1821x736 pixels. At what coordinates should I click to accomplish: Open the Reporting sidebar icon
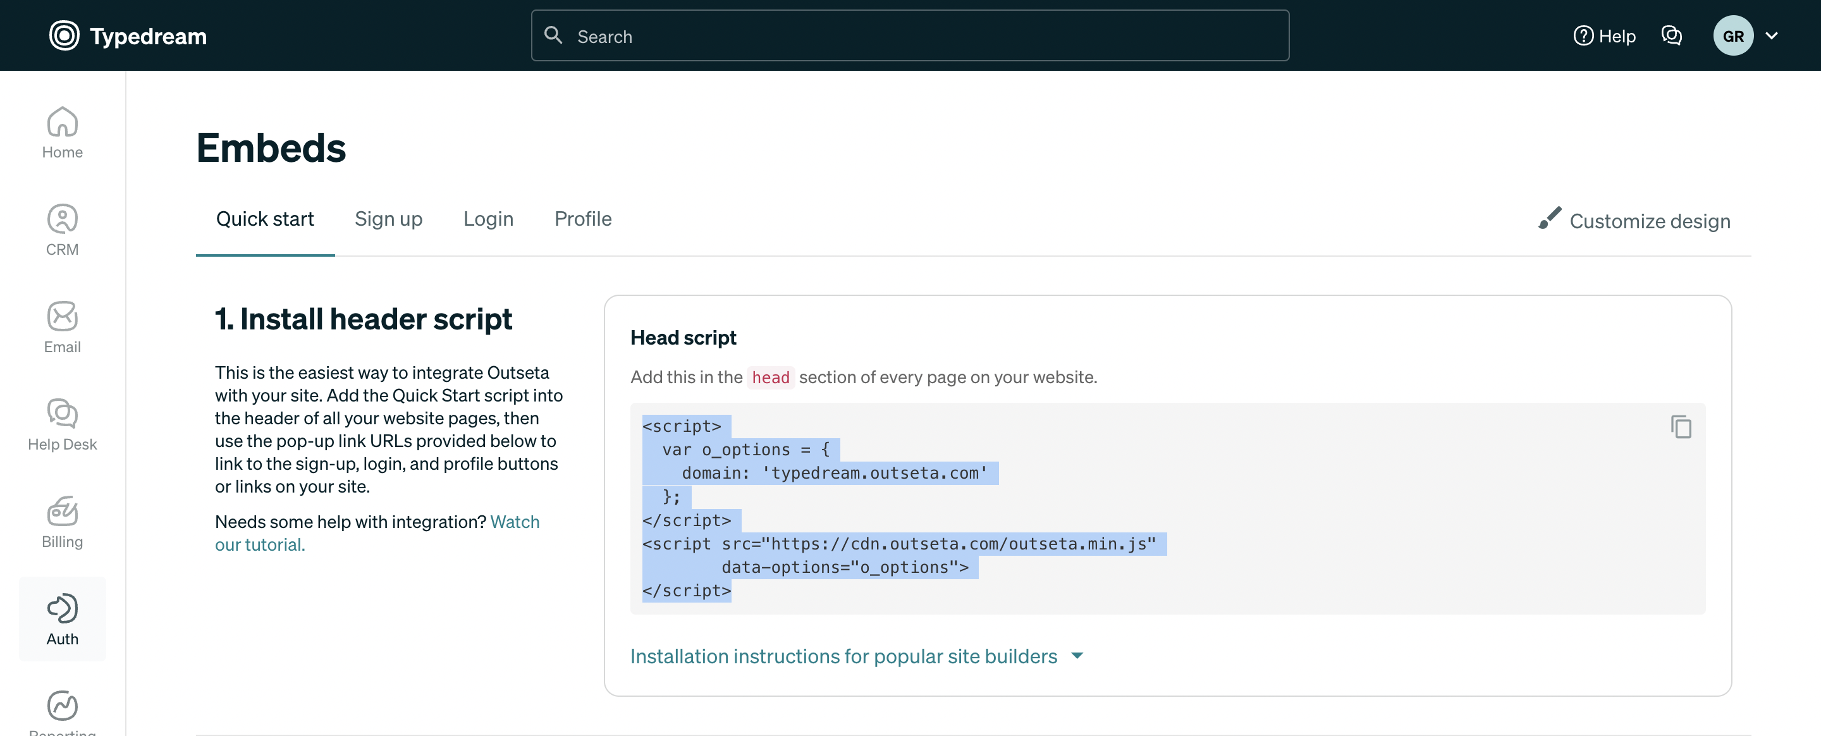[x=62, y=707]
